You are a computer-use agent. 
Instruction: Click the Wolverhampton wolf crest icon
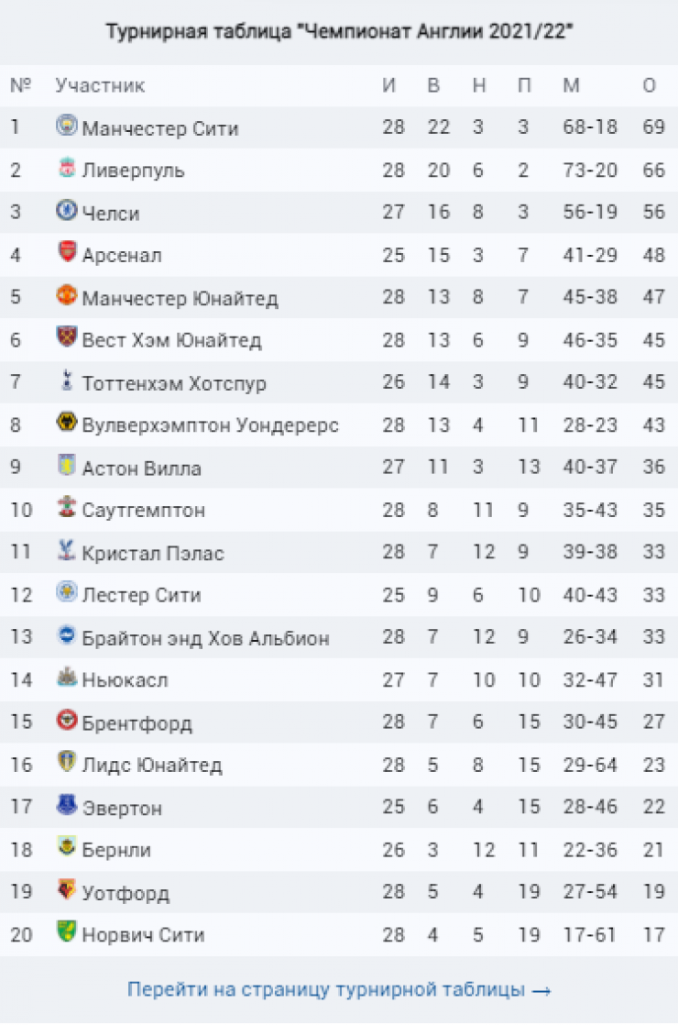(x=67, y=424)
